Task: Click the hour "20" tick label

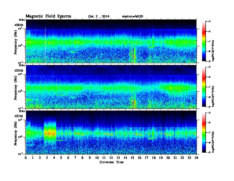Action: click(x=168, y=158)
